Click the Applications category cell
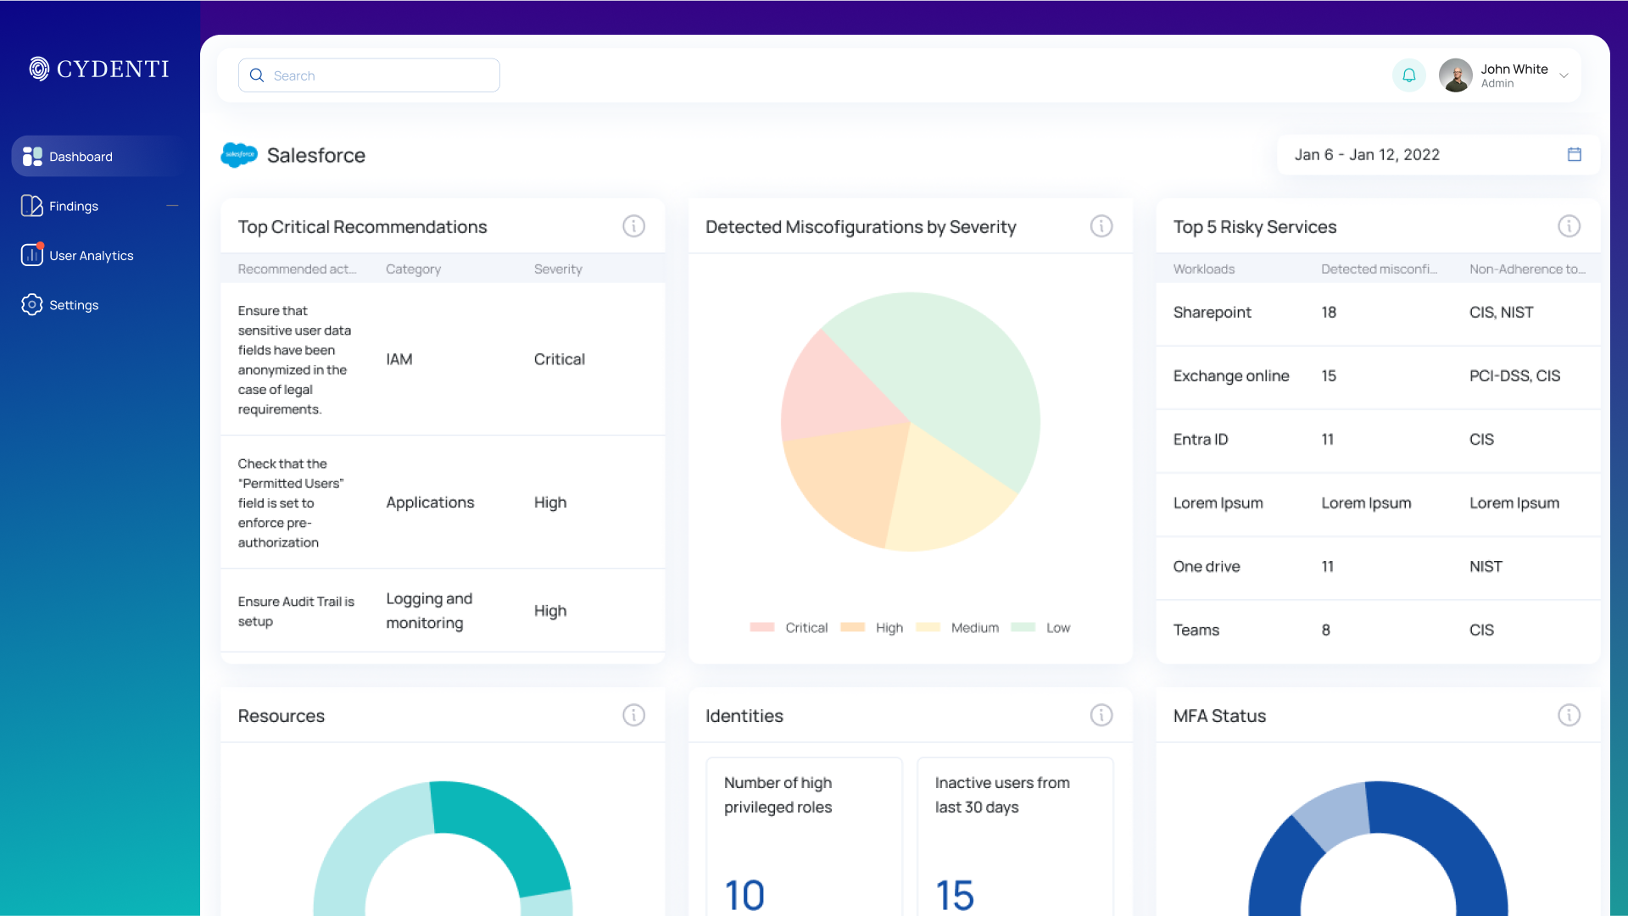 [430, 502]
